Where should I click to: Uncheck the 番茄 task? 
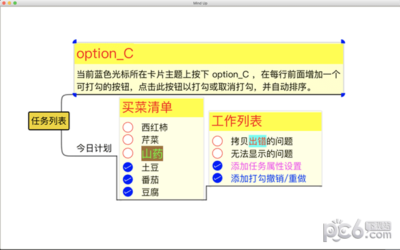click(x=128, y=179)
